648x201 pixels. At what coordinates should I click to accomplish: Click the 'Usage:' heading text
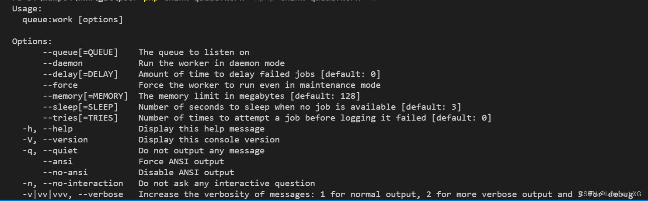point(27,9)
